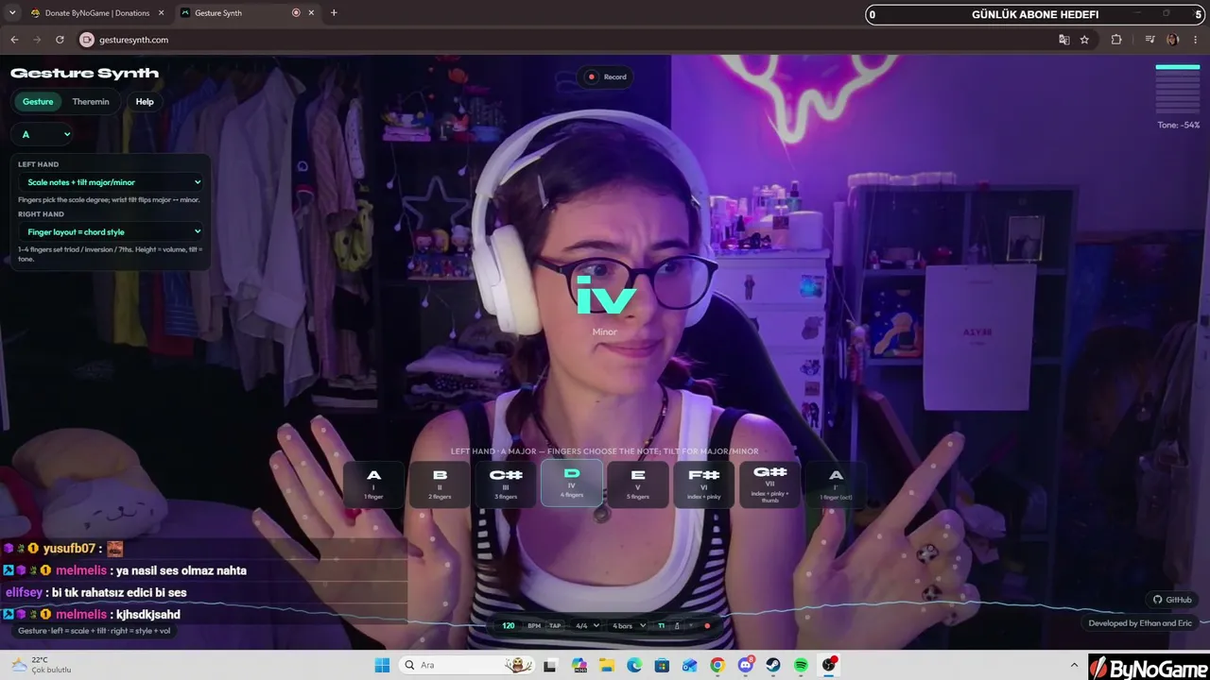This screenshot has height=680, width=1210.
Task: Click the gesturesynth.com address bar
Action: pyautogui.click(x=567, y=40)
